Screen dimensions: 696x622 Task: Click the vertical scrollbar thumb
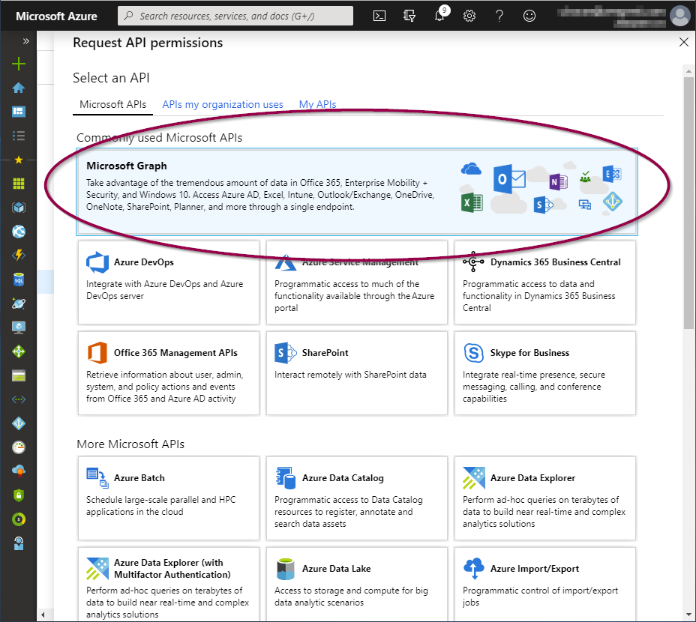click(x=688, y=203)
